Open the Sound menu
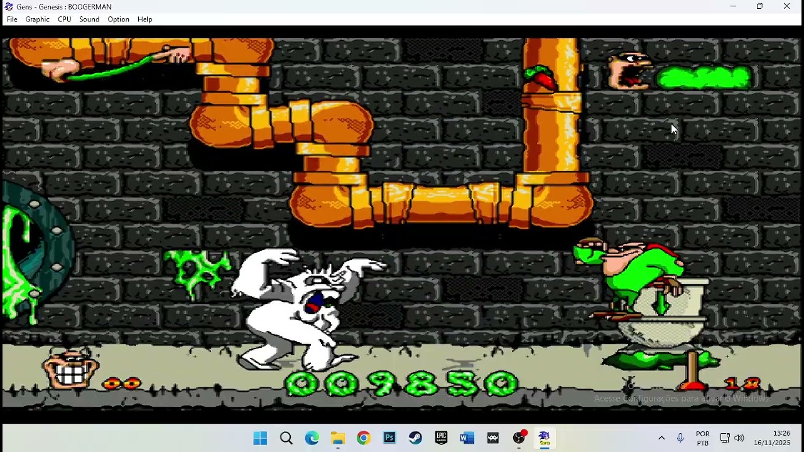The height and width of the screenshot is (452, 804). click(89, 19)
